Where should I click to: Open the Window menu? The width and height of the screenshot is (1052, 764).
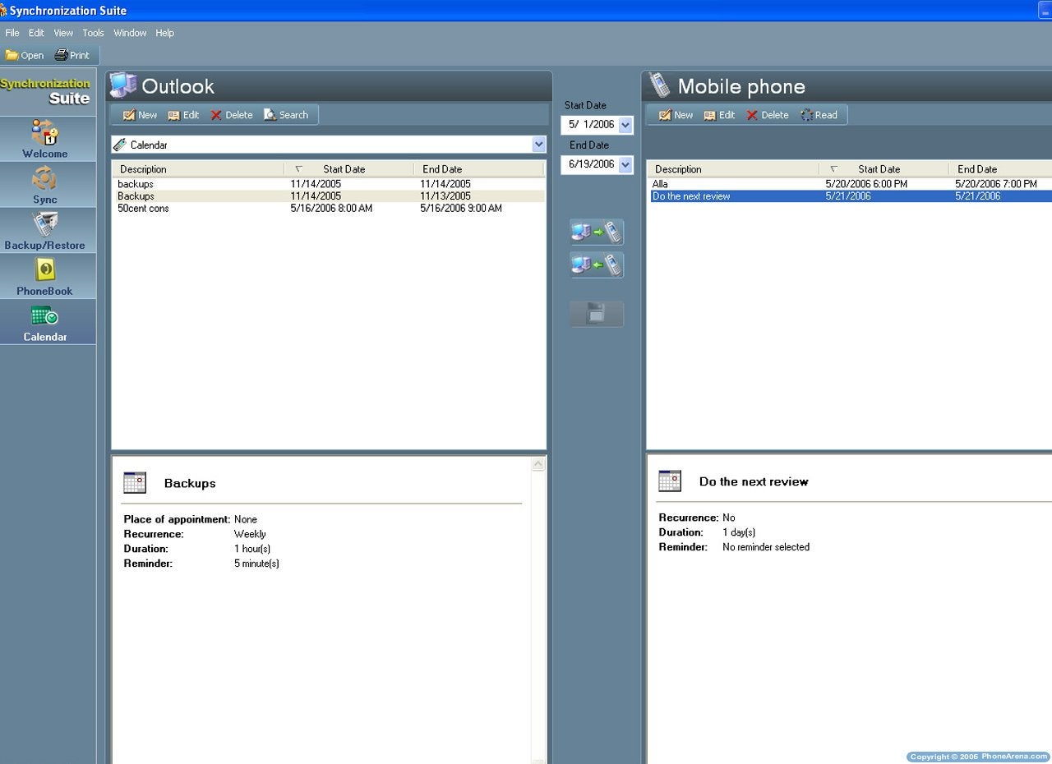coord(130,33)
